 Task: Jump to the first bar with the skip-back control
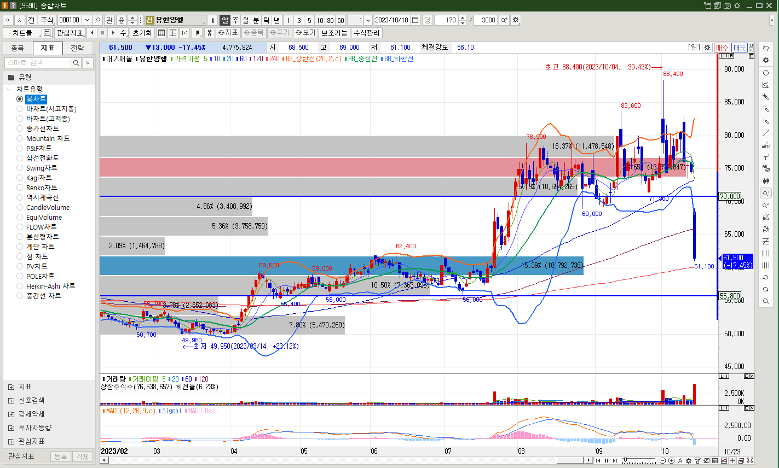[x=597, y=461]
